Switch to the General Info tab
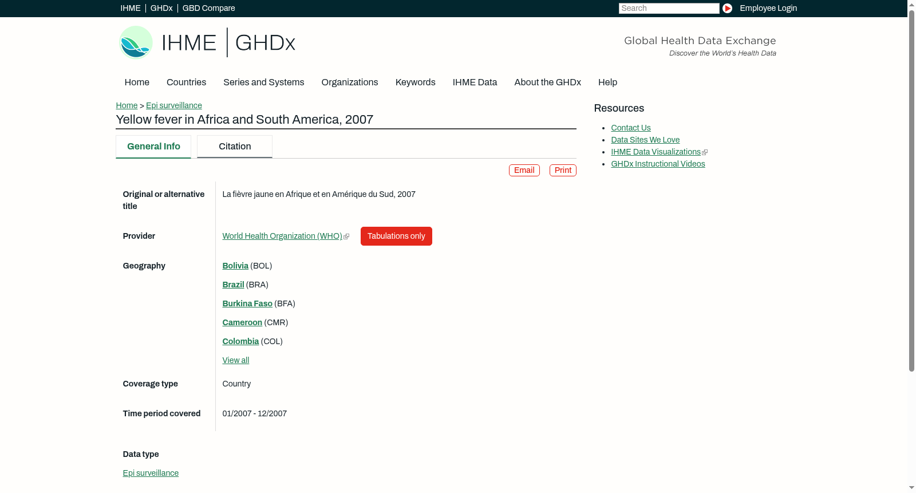The width and height of the screenshot is (916, 493). 153,147
